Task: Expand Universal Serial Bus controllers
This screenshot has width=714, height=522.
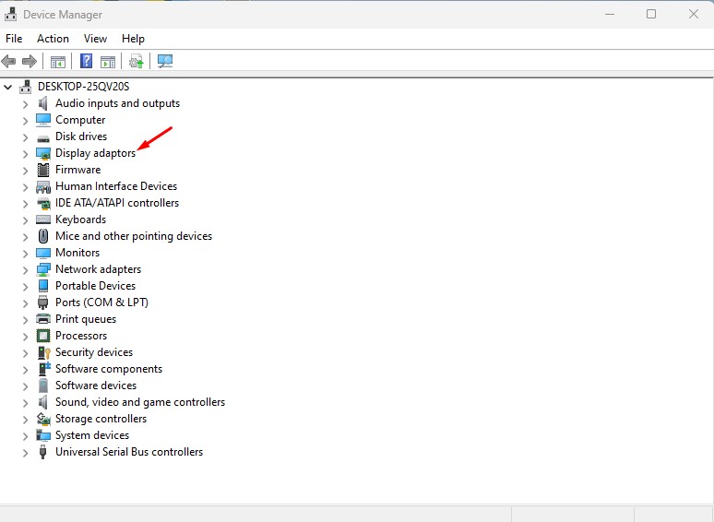Action: [26, 453]
